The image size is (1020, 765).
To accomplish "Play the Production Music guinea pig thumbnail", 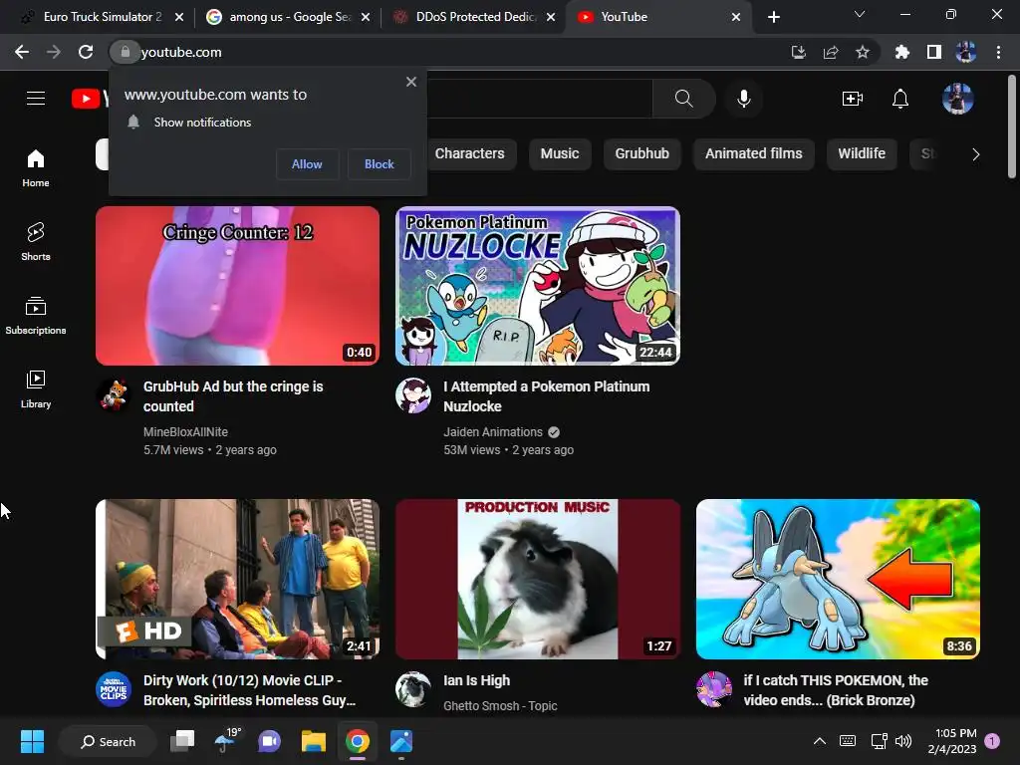I will (x=538, y=579).
